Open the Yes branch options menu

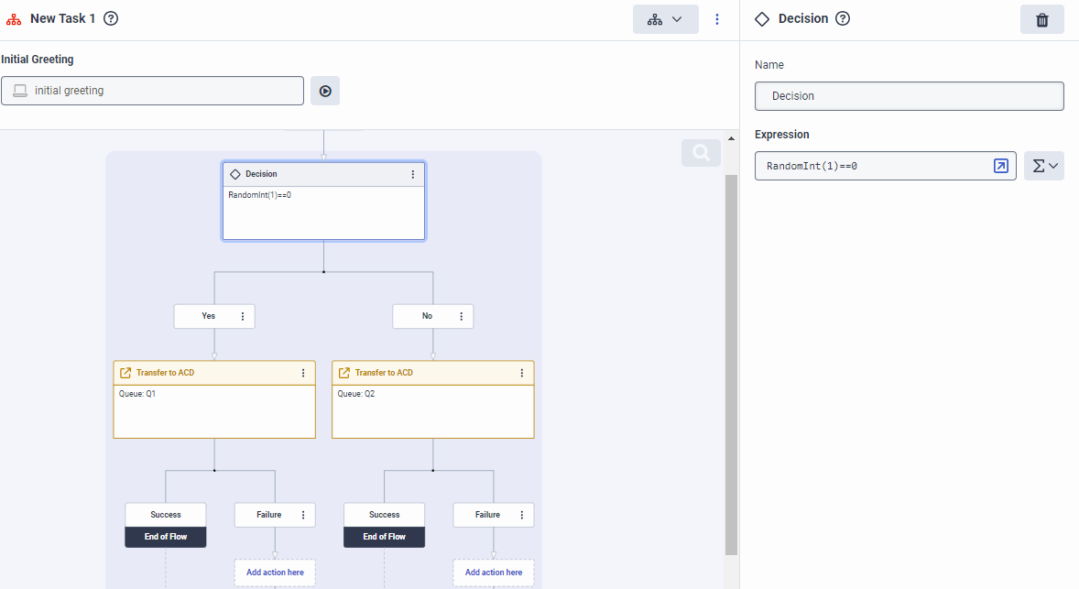243,316
